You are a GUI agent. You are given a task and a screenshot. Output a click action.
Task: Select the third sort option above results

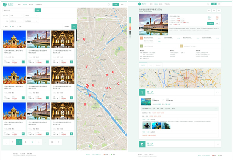point(19,26)
